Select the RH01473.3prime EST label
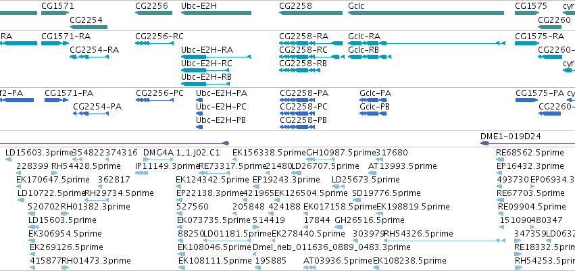 click(96, 261)
